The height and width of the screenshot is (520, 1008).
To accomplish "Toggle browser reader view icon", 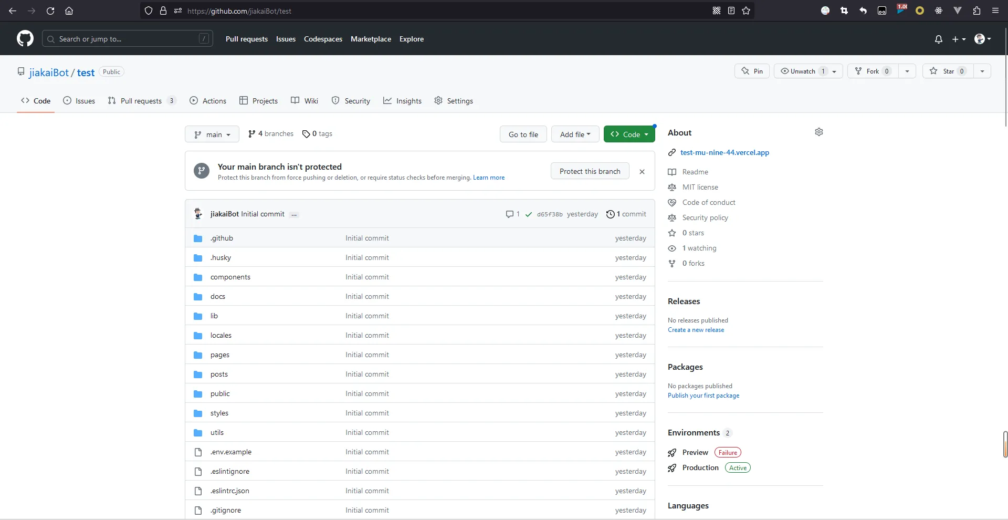I will click(x=731, y=11).
